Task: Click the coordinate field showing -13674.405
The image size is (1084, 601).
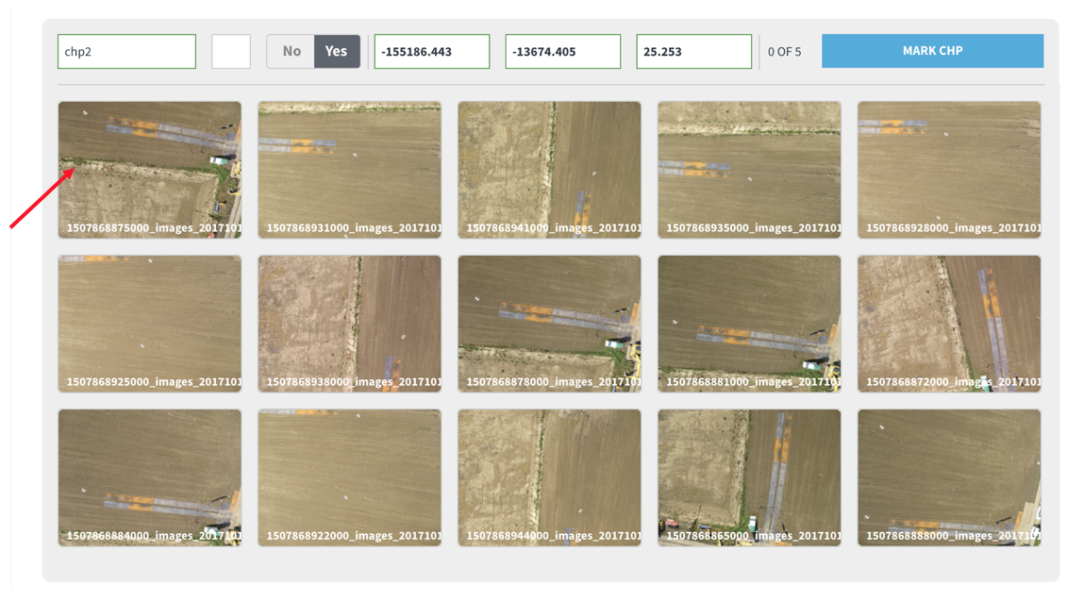Action: click(x=562, y=52)
